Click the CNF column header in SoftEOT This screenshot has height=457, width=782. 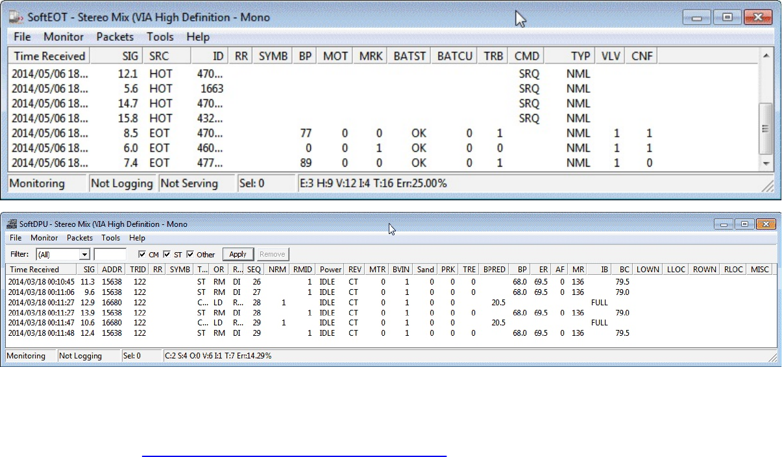642,56
